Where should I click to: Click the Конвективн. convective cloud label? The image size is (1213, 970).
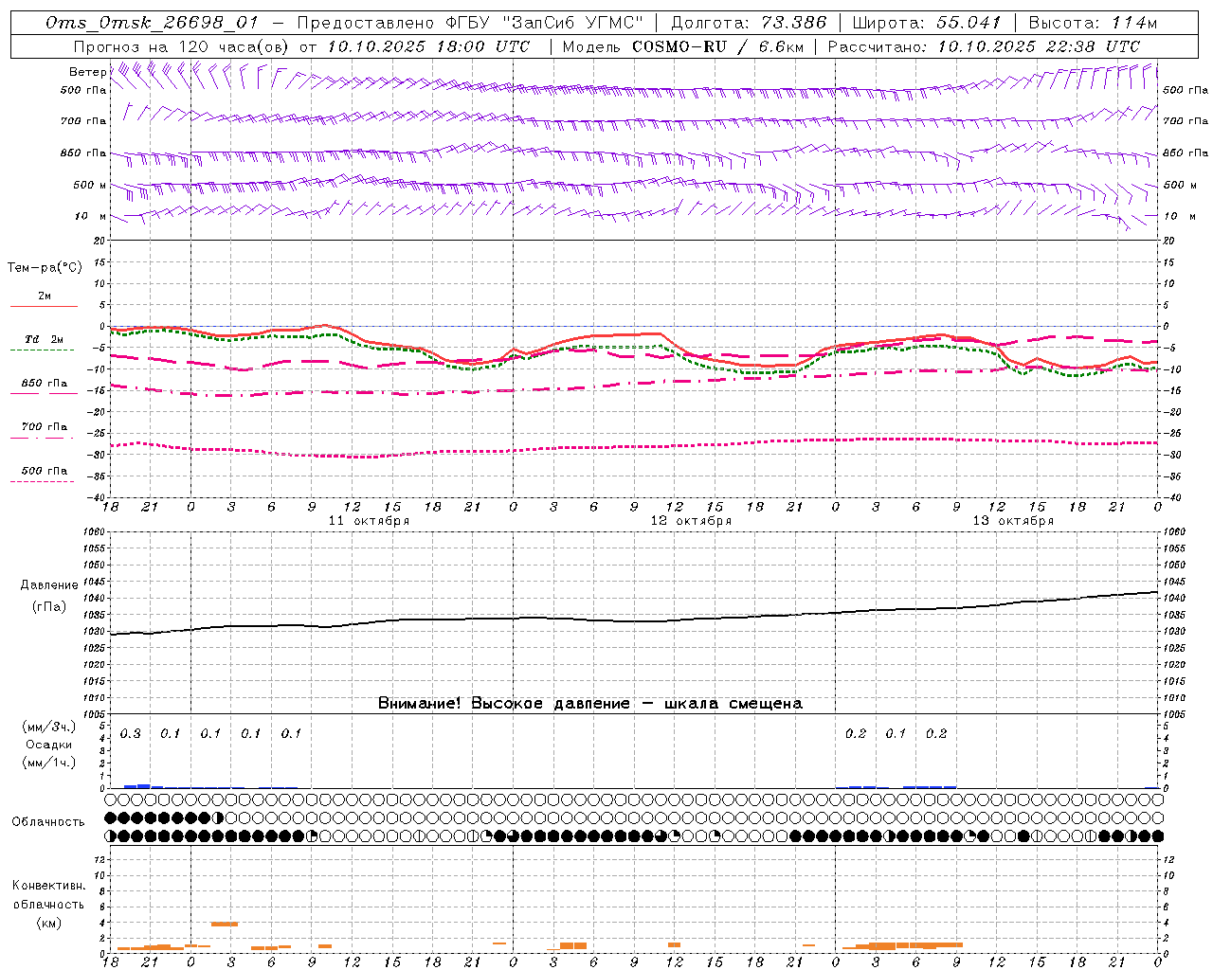[x=48, y=886]
